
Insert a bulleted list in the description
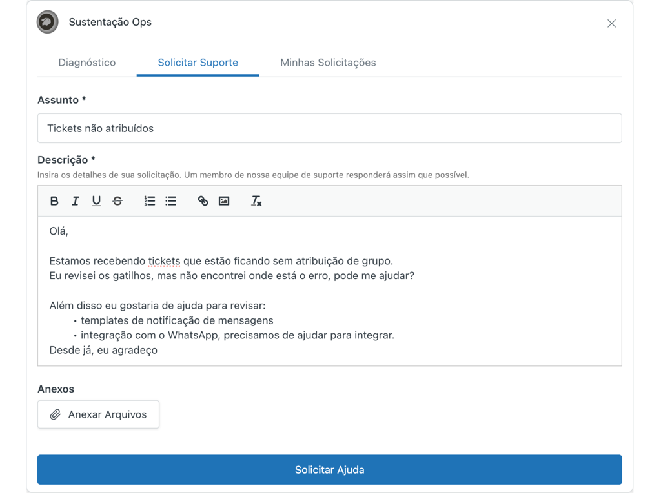170,201
